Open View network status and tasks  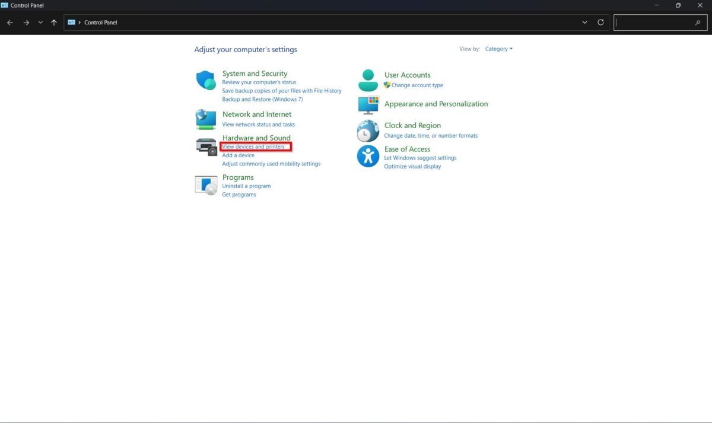[258, 125]
